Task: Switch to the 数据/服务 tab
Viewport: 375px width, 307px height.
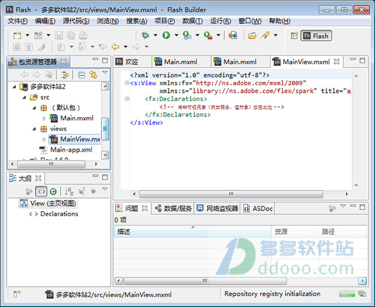Action: pos(173,209)
